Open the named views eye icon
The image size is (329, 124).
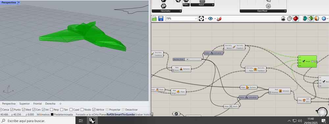(211, 19)
